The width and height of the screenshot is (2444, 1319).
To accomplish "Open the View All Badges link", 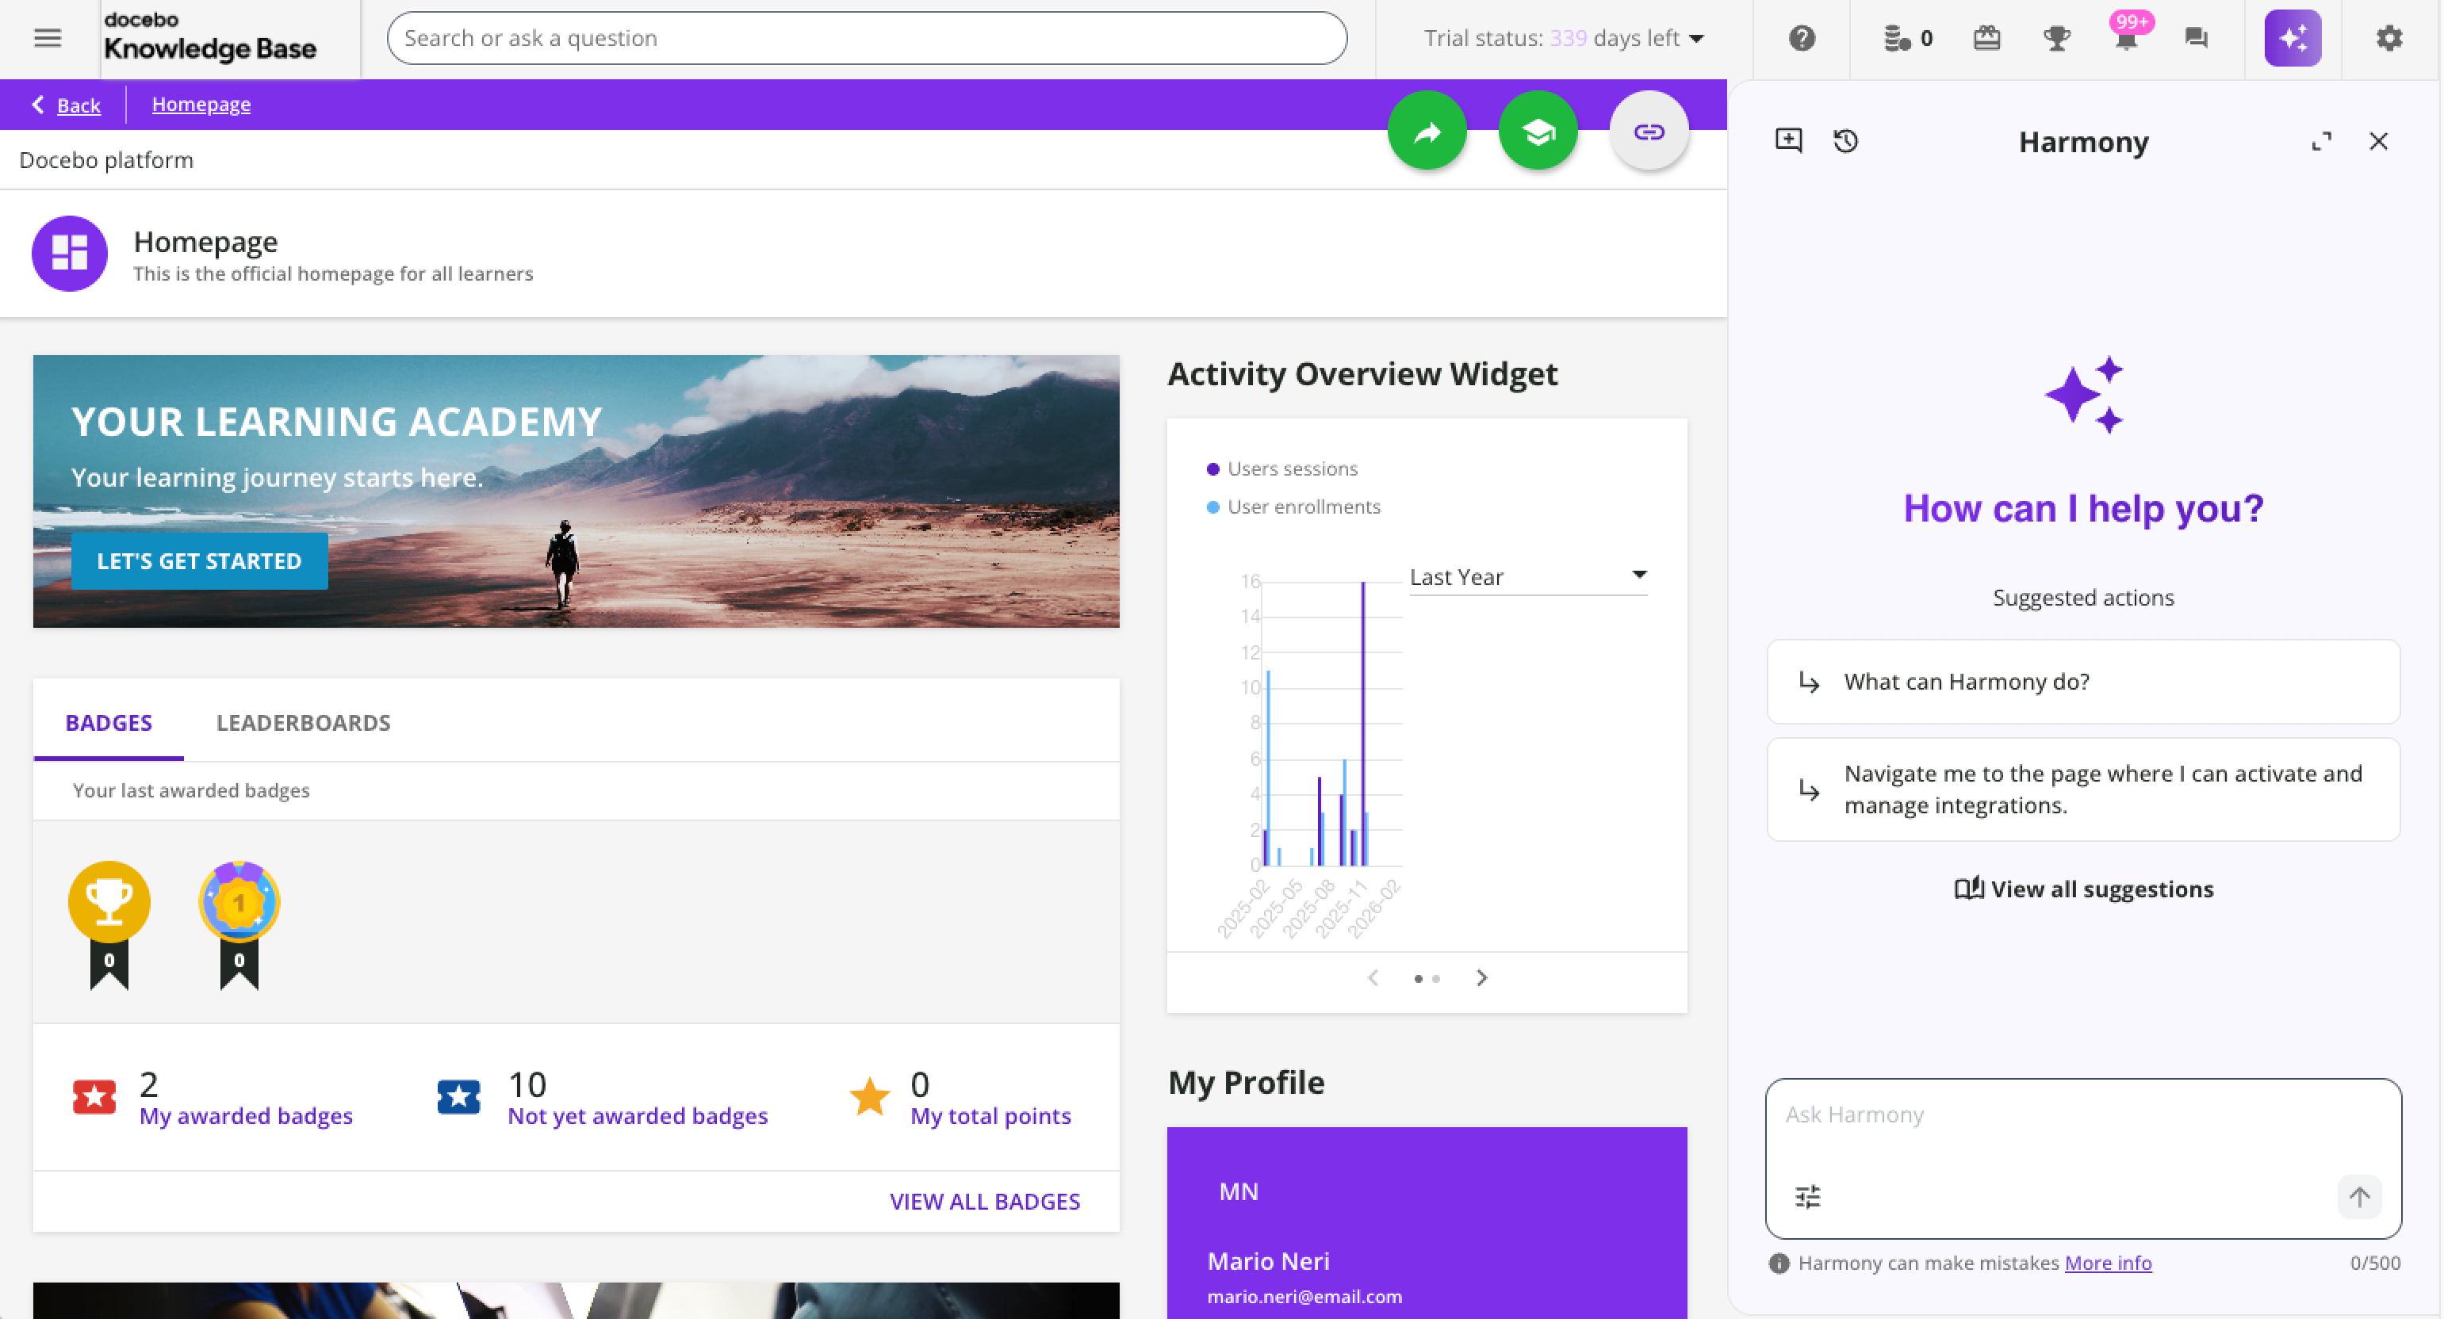I will pyautogui.click(x=984, y=1202).
